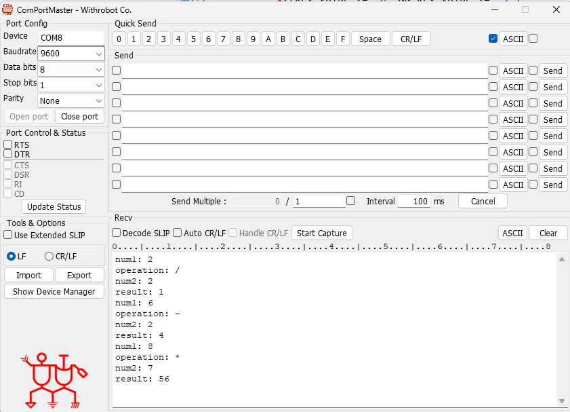Screen dimensions: 570x412
Task: Open Show Device Manager
Action: coord(54,292)
